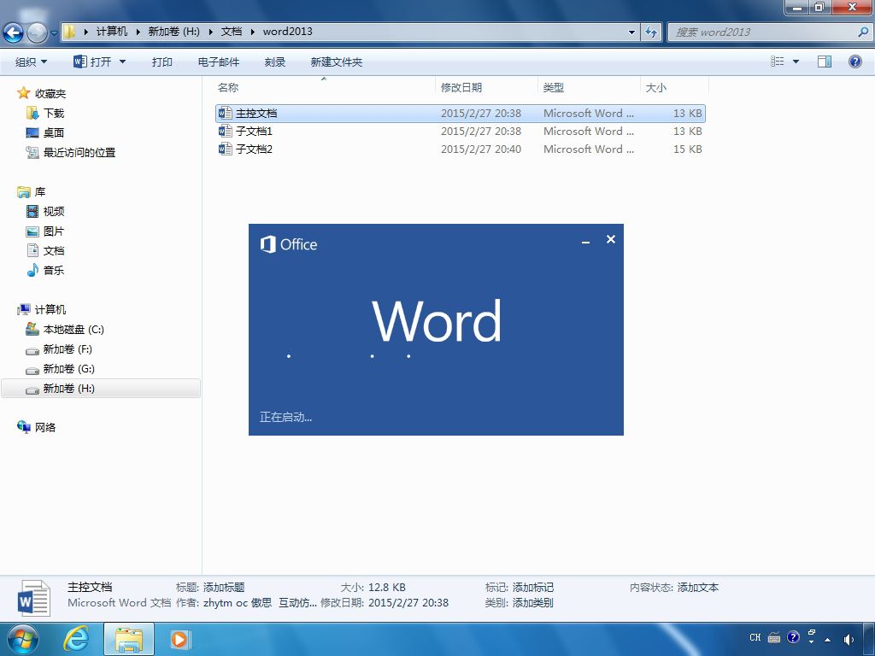Open 最近访问的位置 in navigation pane
The width and height of the screenshot is (875, 656).
(x=79, y=152)
